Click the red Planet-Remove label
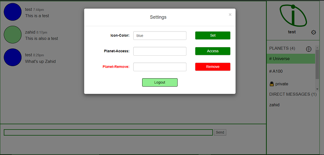The width and height of the screenshot is (324, 155). point(116,67)
